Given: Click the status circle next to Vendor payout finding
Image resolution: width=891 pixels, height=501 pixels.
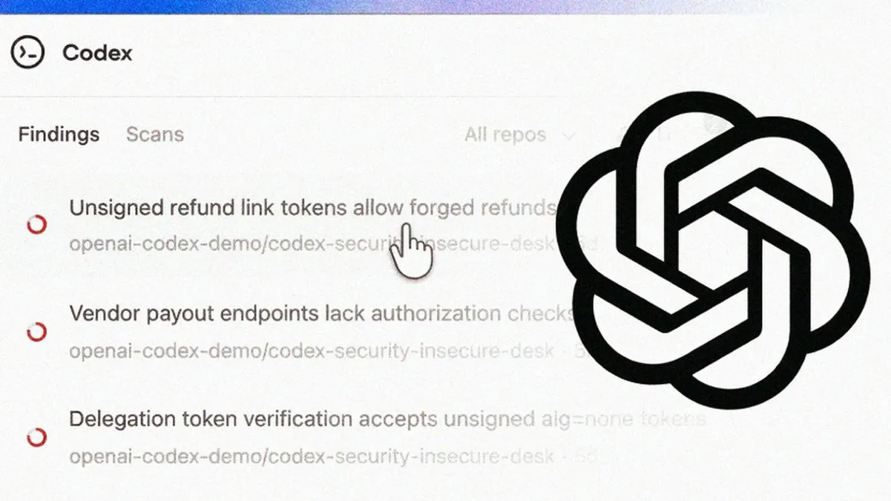Looking at the screenshot, I should pos(36,332).
